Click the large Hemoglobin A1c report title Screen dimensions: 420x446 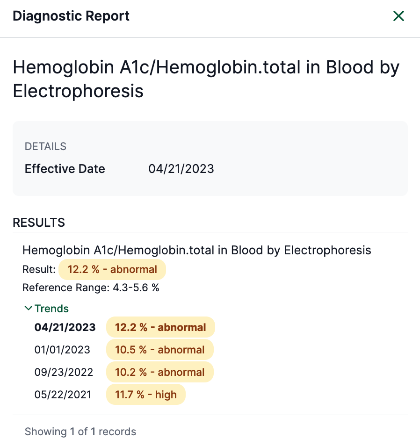pos(206,79)
